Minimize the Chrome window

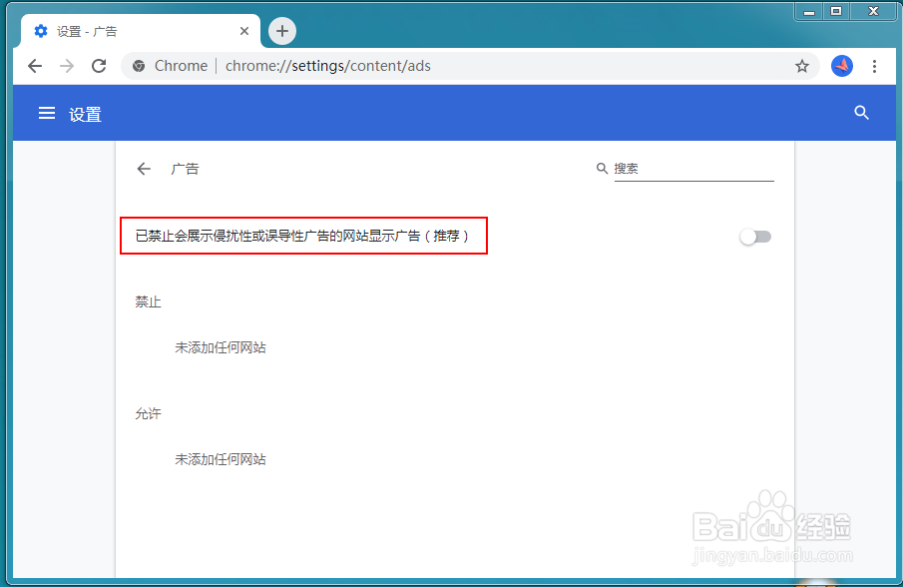(x=809, y=11)
